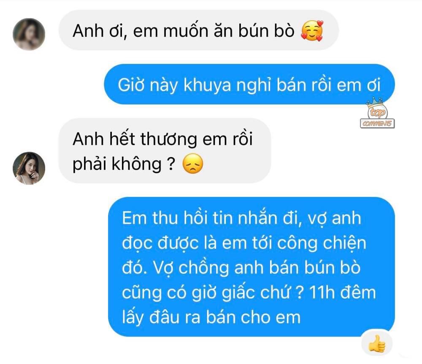Click the line 'lấy đâu ra bán cho em'

tap(211, 317)
